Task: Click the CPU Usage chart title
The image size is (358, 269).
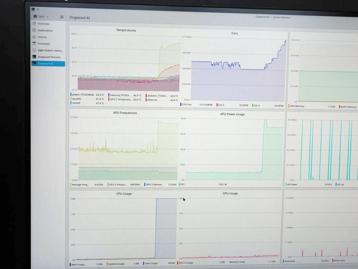Action: pos(124,194)
